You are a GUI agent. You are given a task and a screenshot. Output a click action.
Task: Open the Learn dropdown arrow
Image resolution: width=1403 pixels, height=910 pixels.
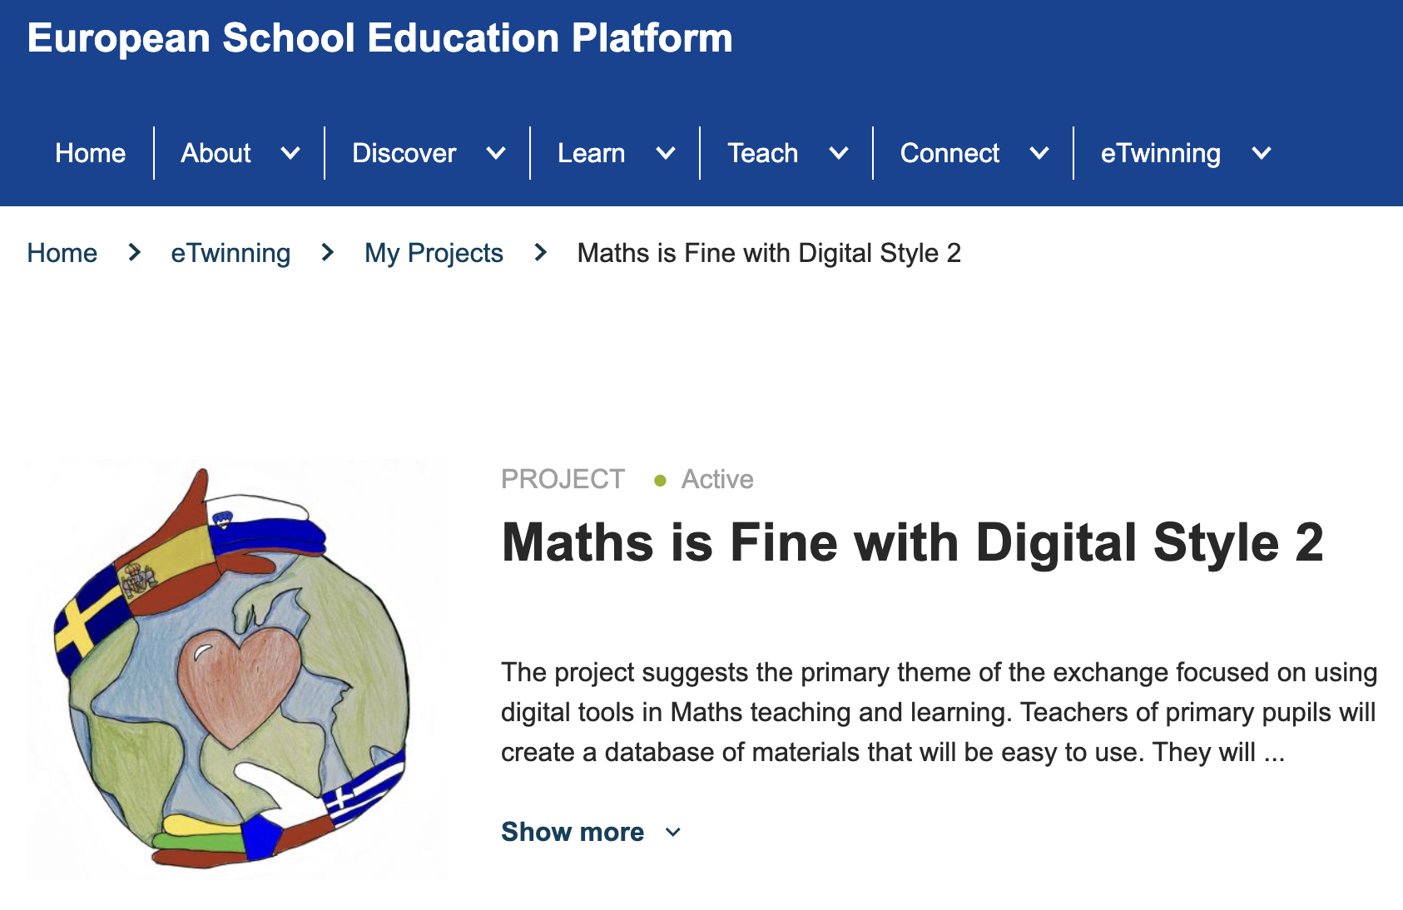pyautogui.click(x=666, y=153)
